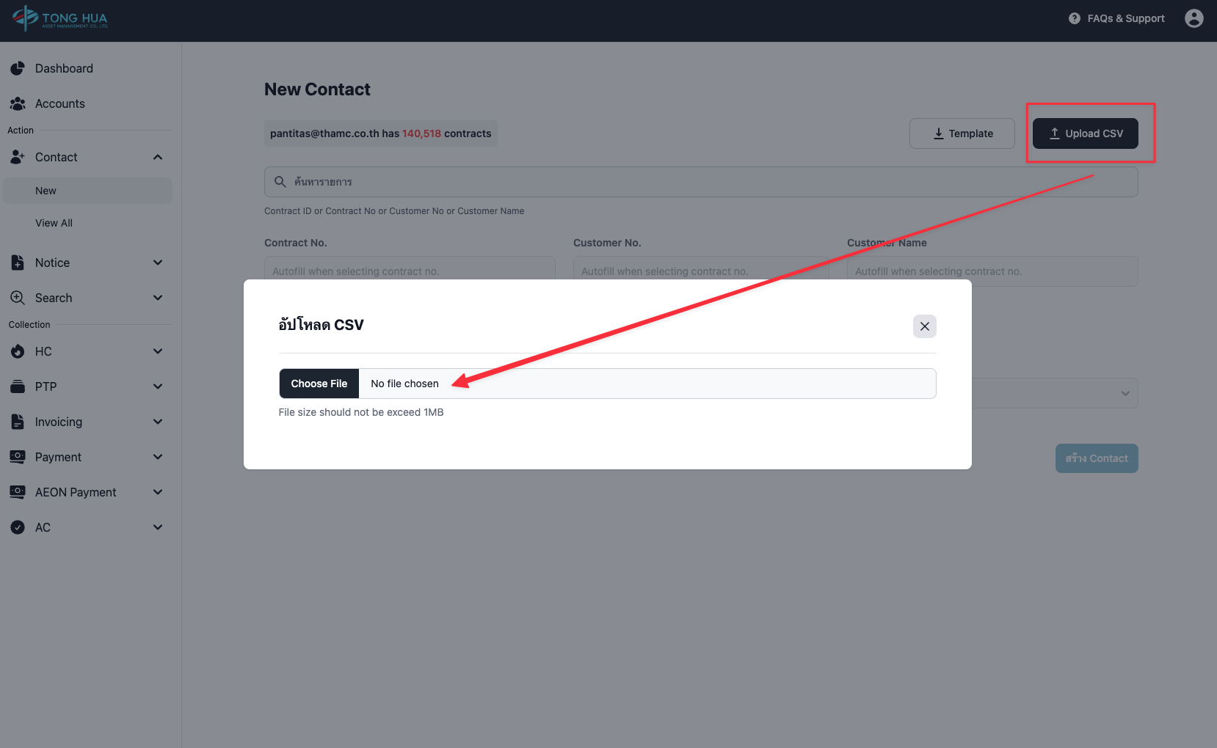1217x748 pixels.
Task: Download the CSV Template
Action: (x=962, y=133)
